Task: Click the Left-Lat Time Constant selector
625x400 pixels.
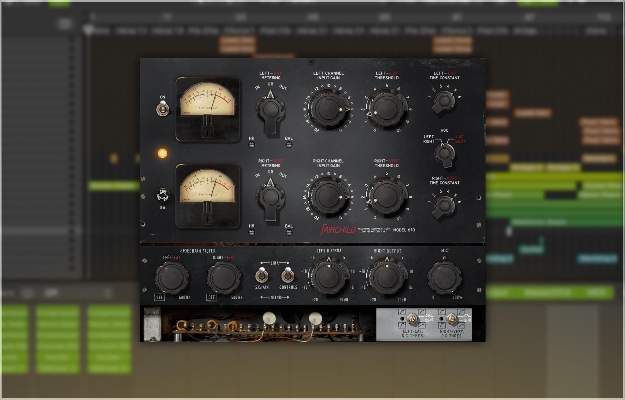Action: (x=444, y=101)
